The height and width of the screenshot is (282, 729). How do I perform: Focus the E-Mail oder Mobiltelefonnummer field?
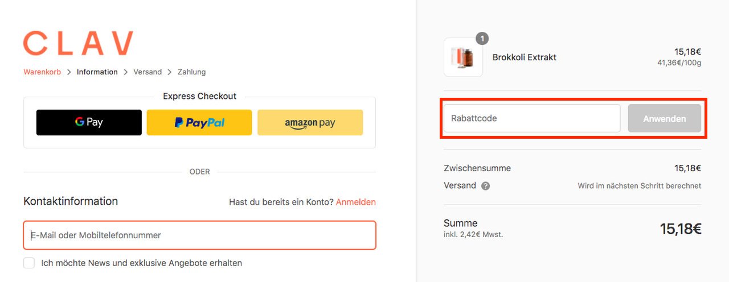(x=199, y=235)
